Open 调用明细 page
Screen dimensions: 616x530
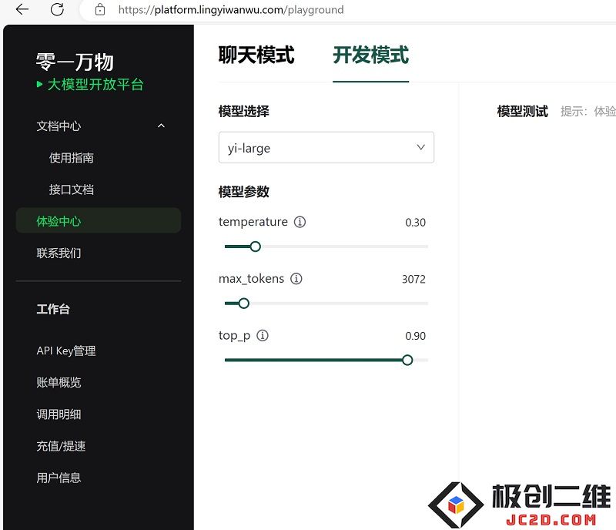(59, 414)
